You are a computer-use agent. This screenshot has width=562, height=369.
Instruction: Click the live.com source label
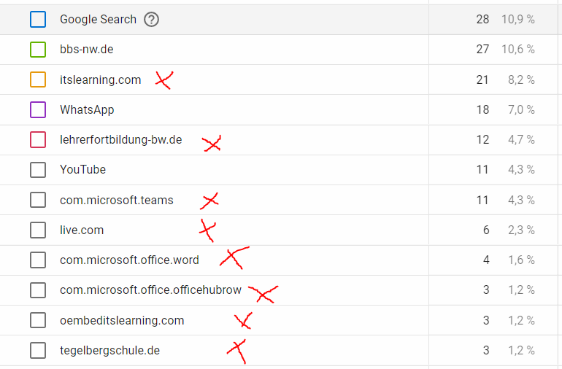[82, 230]
